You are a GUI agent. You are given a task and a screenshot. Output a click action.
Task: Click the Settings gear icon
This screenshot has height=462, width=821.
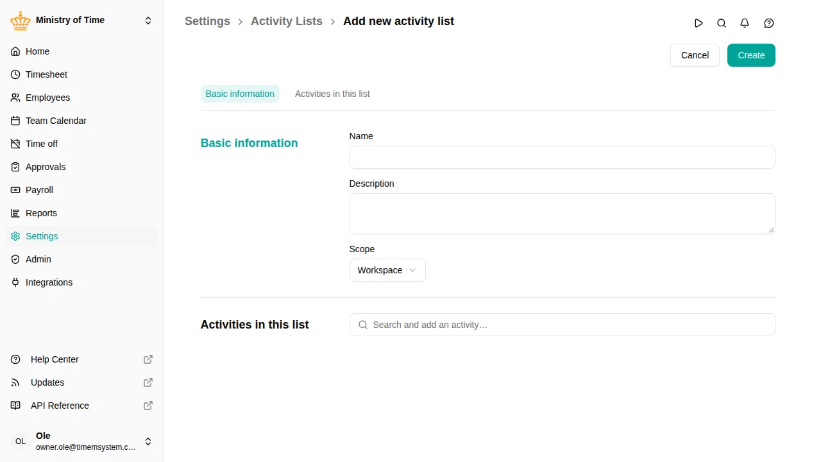click(x=15, y=236)
